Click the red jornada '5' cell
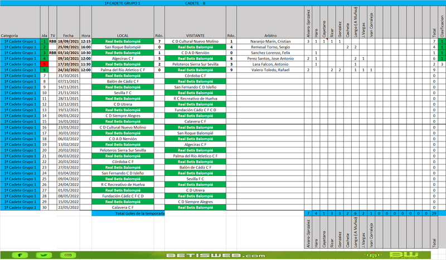 44,64
